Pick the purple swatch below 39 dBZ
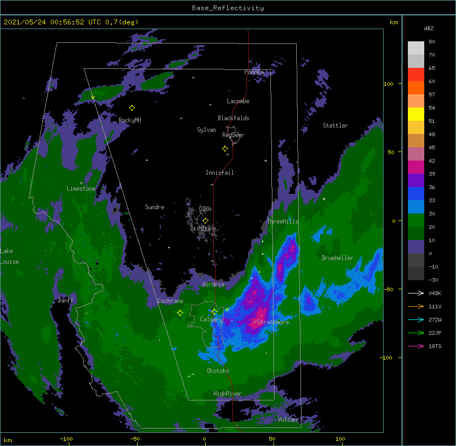This screenshot has height=446, width=456. 416,181
